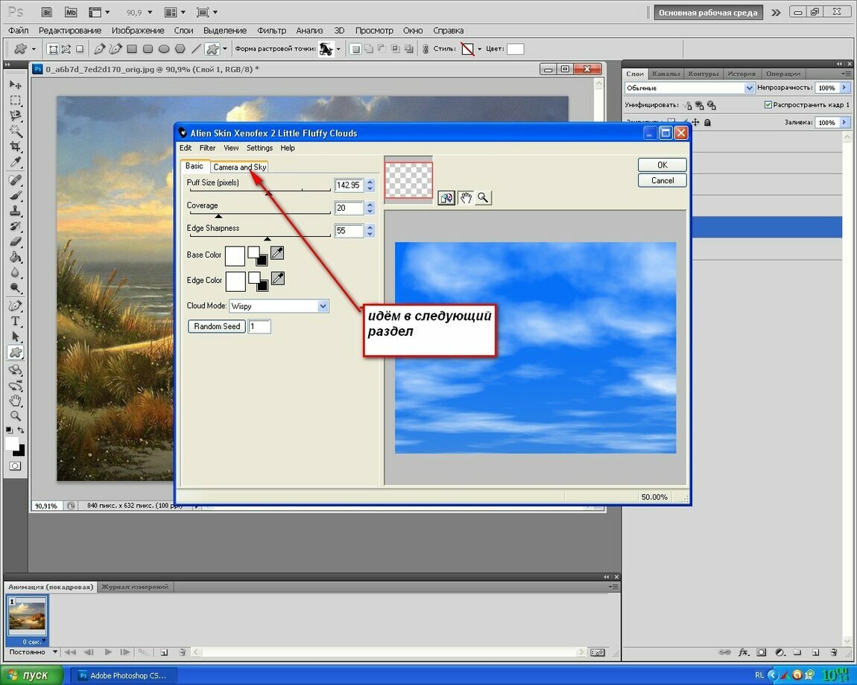Select the Type tool
Viewport: 857px width, 685px height.
pos(16,321)
